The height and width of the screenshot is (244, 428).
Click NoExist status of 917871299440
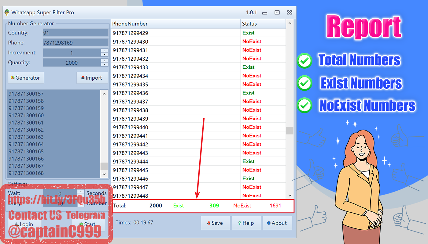pos(252,127)
